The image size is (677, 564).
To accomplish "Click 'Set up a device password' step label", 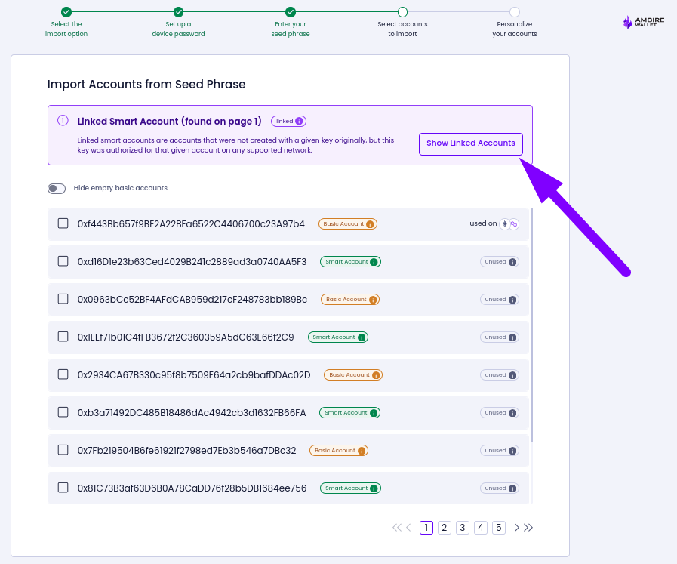I will coord(178,29).
